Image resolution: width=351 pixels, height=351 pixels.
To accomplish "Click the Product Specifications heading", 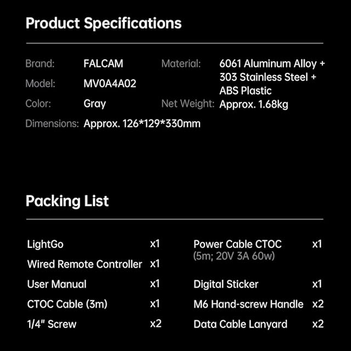I will pos(104,24).
